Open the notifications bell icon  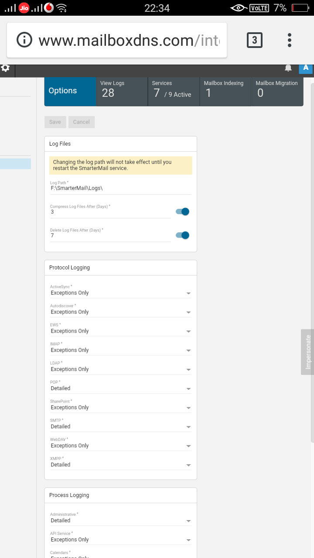pyautogui.click(x=288, y=68)
